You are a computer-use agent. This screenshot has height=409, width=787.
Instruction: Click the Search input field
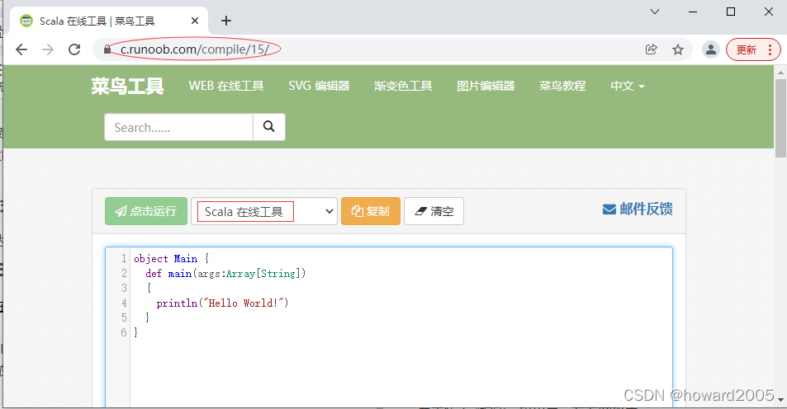(x=178, y=127)
